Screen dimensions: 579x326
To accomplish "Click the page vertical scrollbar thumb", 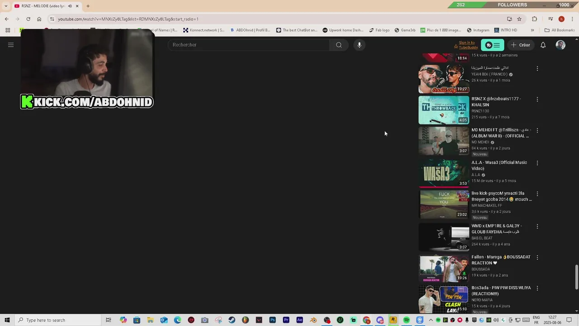I will point(576,277).
